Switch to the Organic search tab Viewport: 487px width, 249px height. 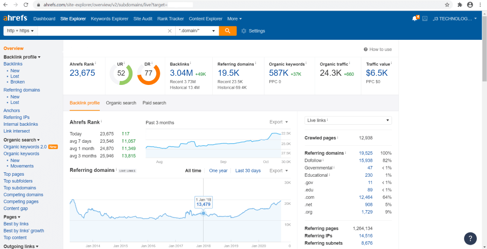click(121, 103)
